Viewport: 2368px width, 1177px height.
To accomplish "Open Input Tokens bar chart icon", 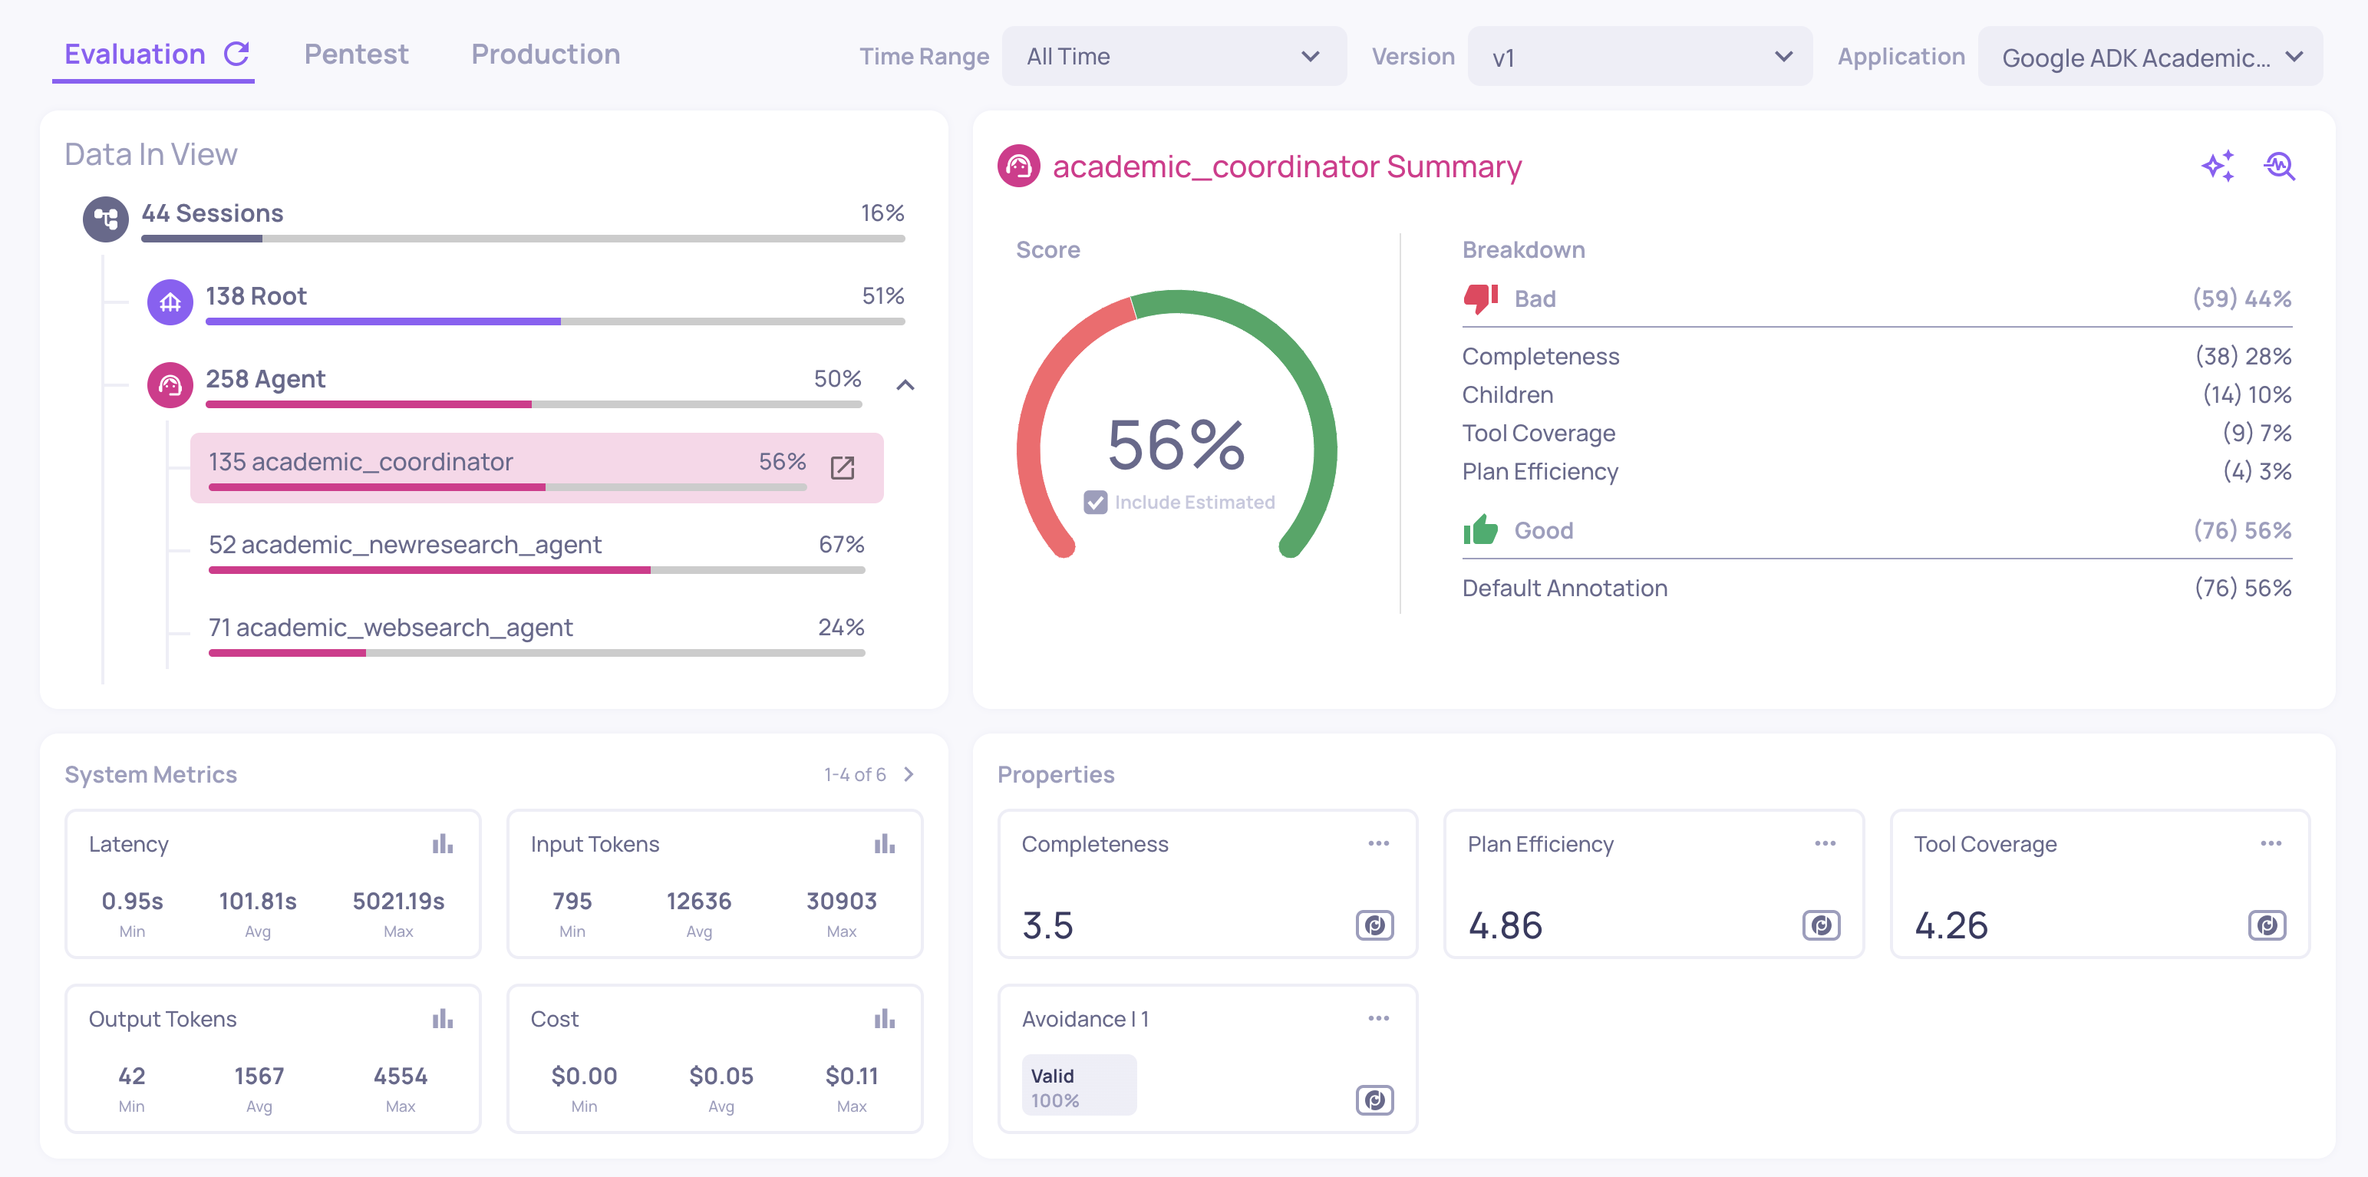I will point(884,843).
